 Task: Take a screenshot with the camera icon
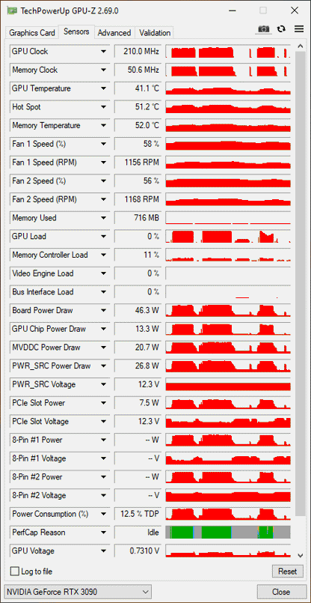click(x=264, y=29)
